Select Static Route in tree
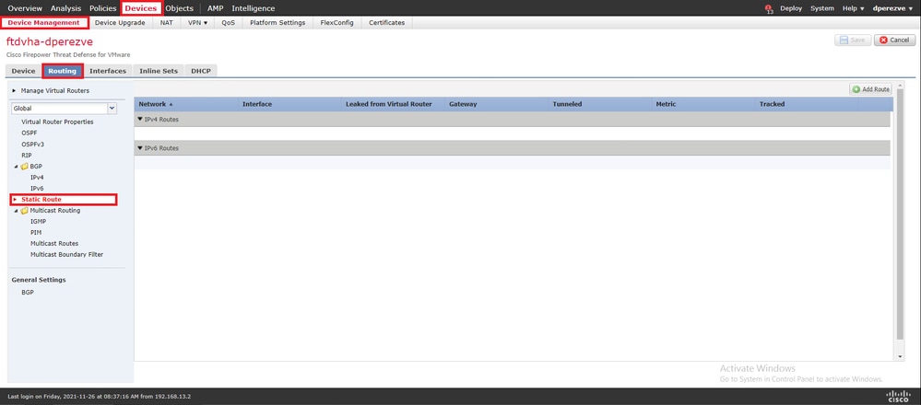 (41, 199)
